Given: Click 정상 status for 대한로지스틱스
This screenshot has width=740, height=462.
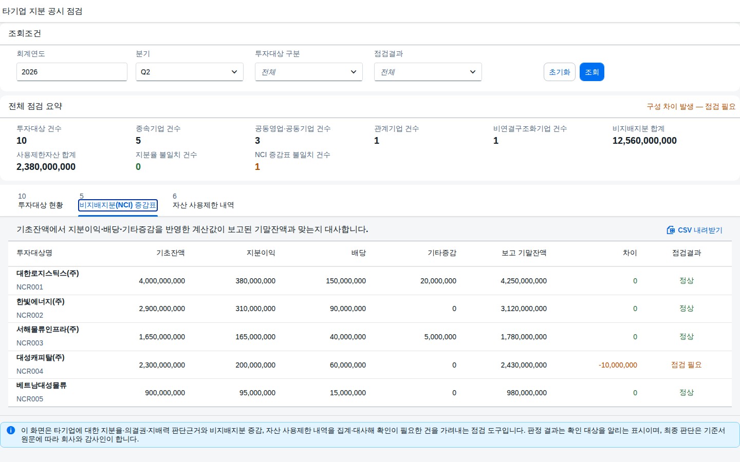Looking at the screenshot, I should coord(687,281).
